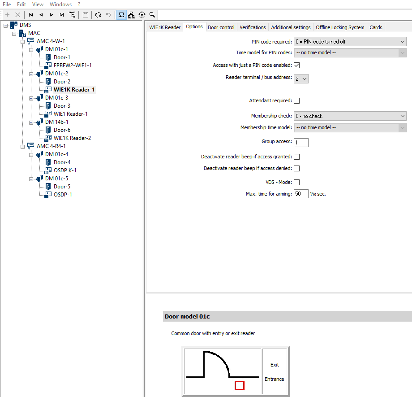Click the red reader square in door diagram
Image resolution: width=412 pixels, height=397 pixels.
pyautogui.click(x=240, y=385)
